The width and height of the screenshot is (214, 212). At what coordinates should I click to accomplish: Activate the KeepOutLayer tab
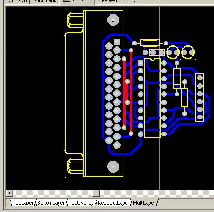[x=113, y=203]
